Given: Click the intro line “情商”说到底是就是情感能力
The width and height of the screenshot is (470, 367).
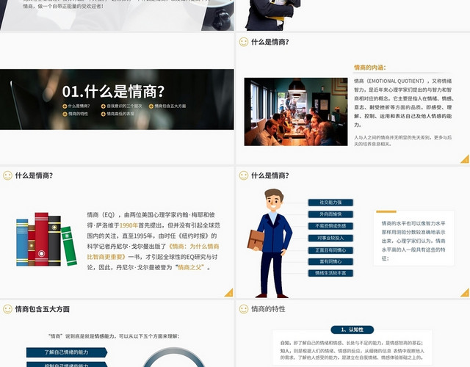Looking at the screenshot, I should (x=114, y=336).
